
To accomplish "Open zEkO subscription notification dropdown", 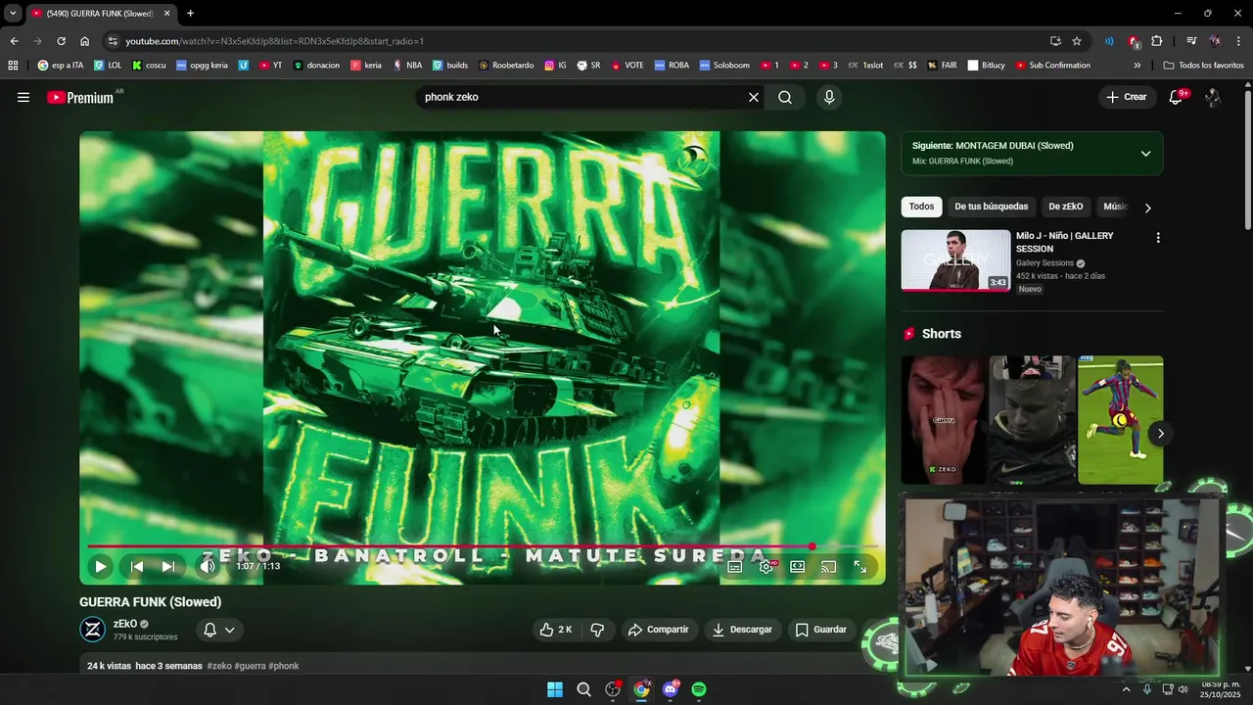I will pos(219,630).
